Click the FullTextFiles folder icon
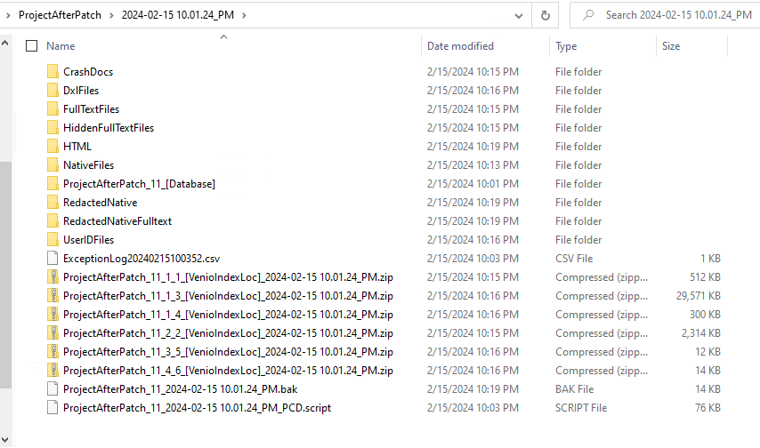This screenshot has height=448, width=760. [53, 109]
